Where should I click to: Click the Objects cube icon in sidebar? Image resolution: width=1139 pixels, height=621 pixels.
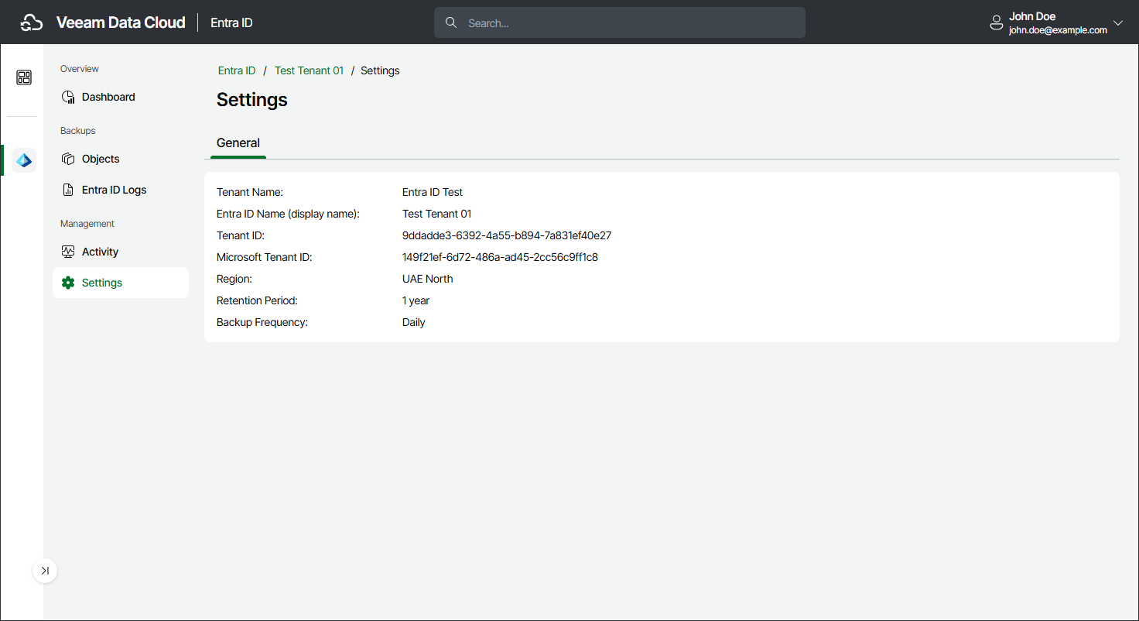(x=68, y=159)
